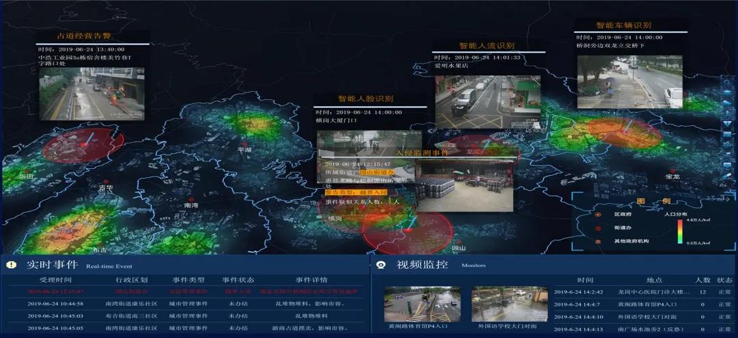Click the 事件类型 column header

pyautogui.click(x=188, y=280)
